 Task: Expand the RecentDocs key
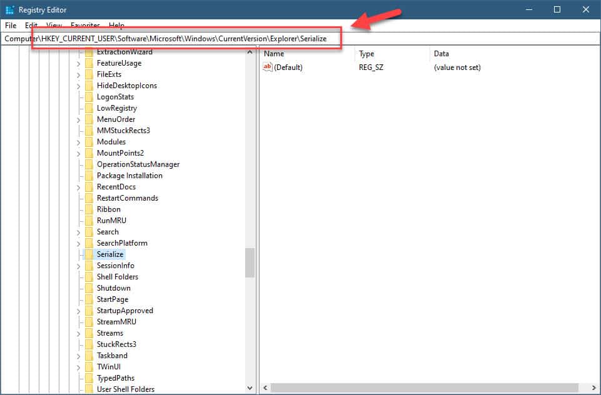[x=78, y=187]
